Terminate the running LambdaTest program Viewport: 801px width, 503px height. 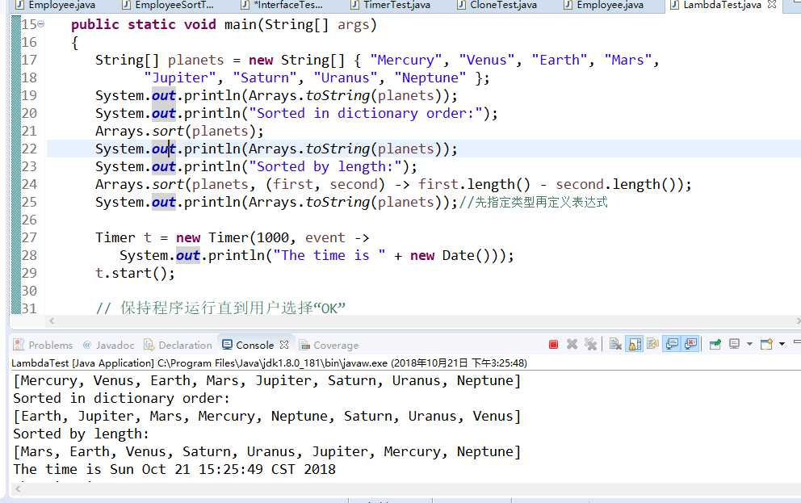coord(553,345)
